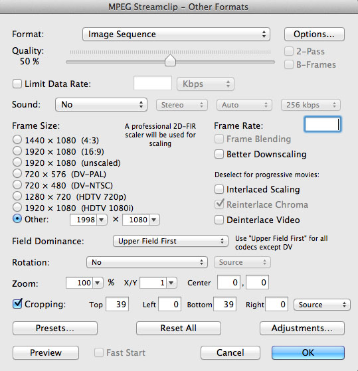Click the custom height field showing 1080

pyautogui.click(x=135, y=220)
